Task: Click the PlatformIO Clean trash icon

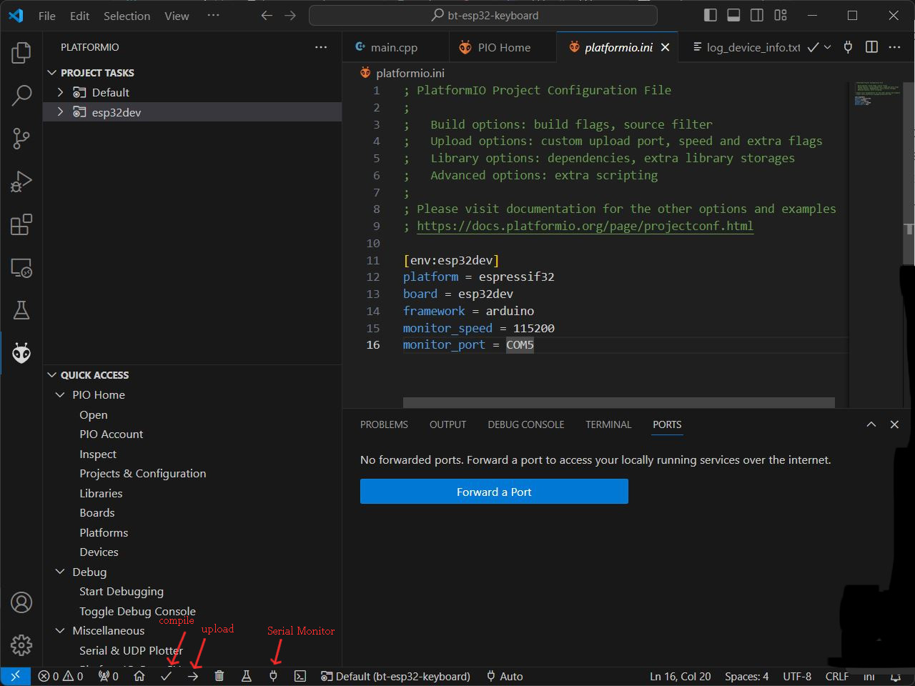Action: [219, 676]
